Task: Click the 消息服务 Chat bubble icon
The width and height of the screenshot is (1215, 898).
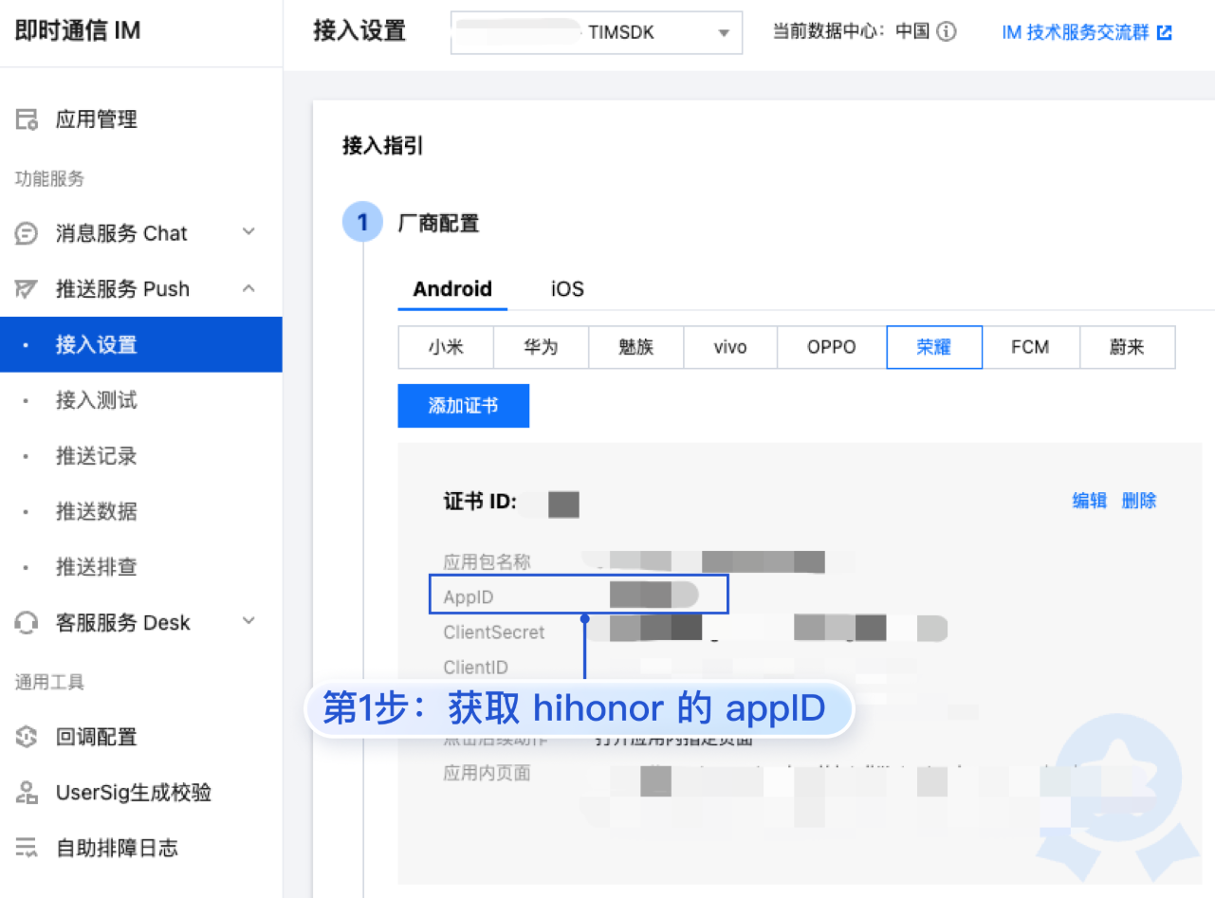Action: coord(27,233)
